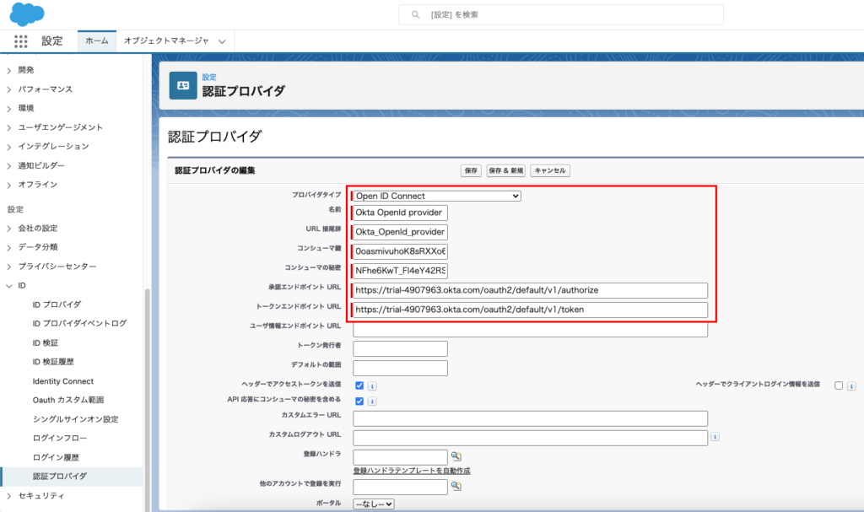Click the 登録ハンドラテンプレートを自動作成 link

[x=412, y=470]
